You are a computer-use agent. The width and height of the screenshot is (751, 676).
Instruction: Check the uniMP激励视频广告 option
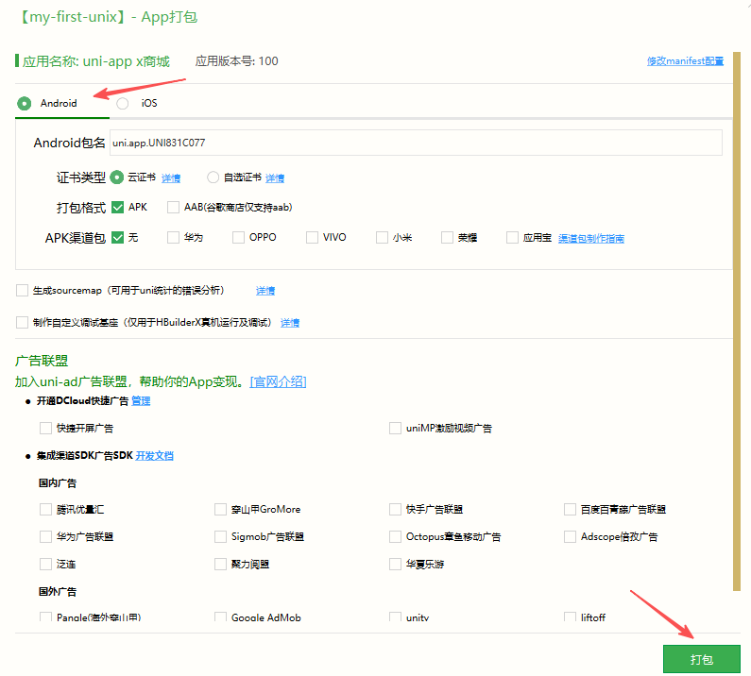click(395, 428)
